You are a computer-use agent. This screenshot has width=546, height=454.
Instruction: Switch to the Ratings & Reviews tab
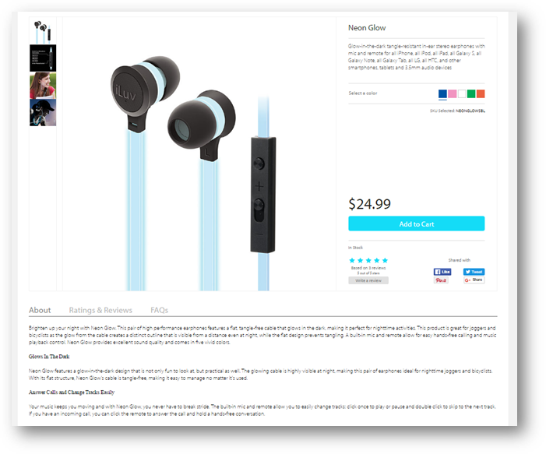pyautogui.click(x=100, y=310)
